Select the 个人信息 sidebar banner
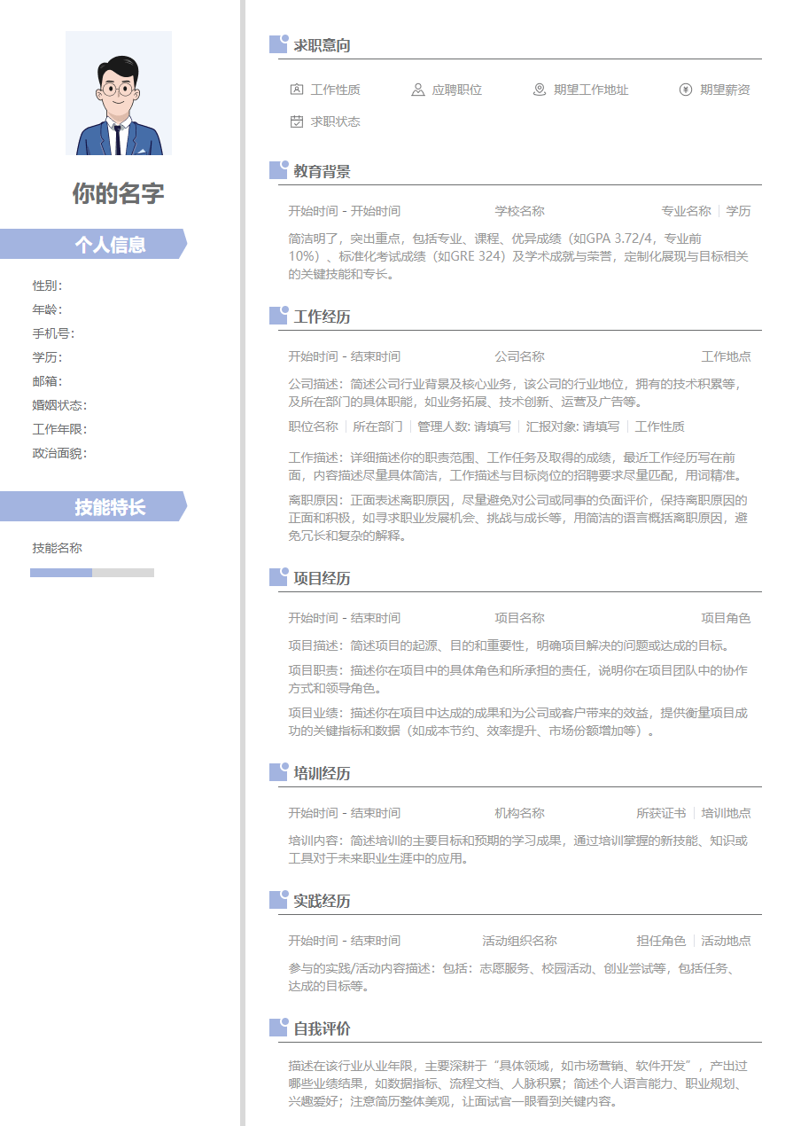This screenshot has height=1126, width=793. pyautogui.click(x=94, y=244)
